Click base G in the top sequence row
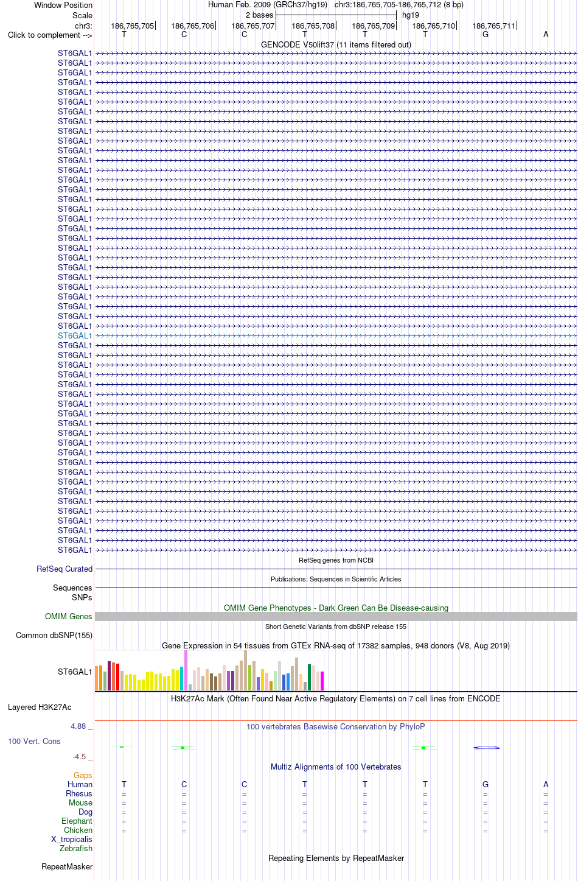This screenshot has height=881, width=578. (x=486, y=35)
